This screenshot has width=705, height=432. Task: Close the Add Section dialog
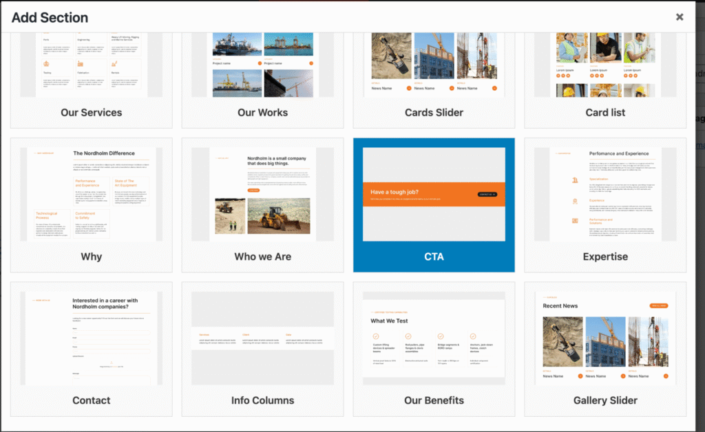click(x=680, y=17)
